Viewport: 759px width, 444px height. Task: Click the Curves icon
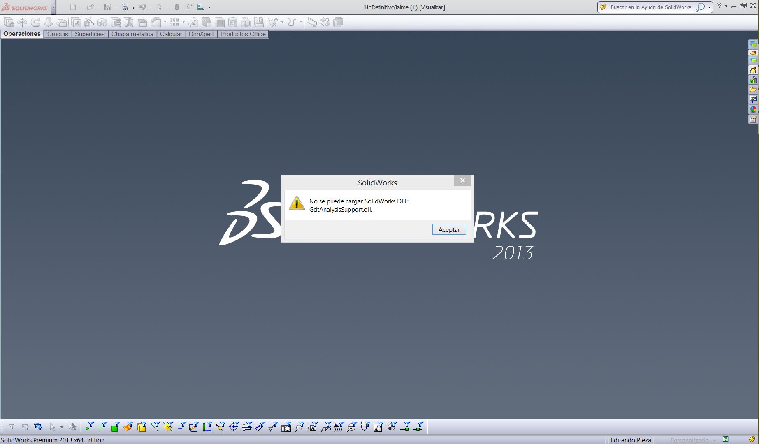click(292, 22)
